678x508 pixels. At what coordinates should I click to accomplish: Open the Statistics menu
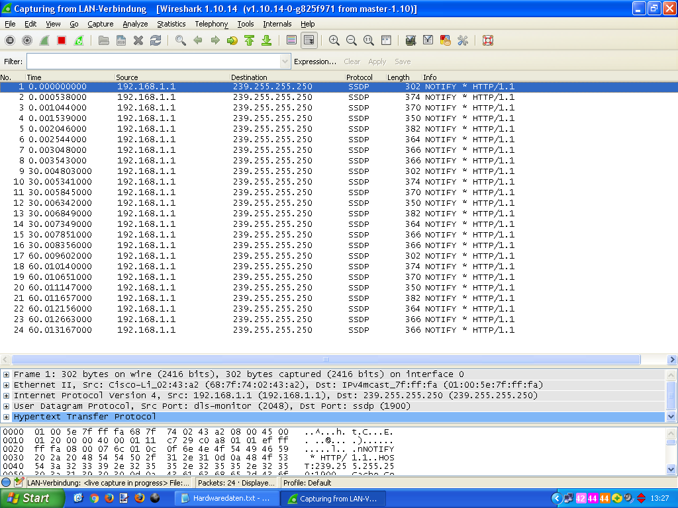(x=171, y=24)
